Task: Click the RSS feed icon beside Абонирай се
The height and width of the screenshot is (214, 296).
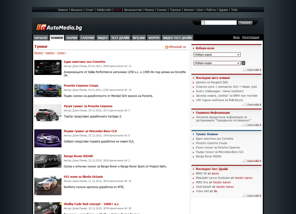Action: [x=166, y=47]
